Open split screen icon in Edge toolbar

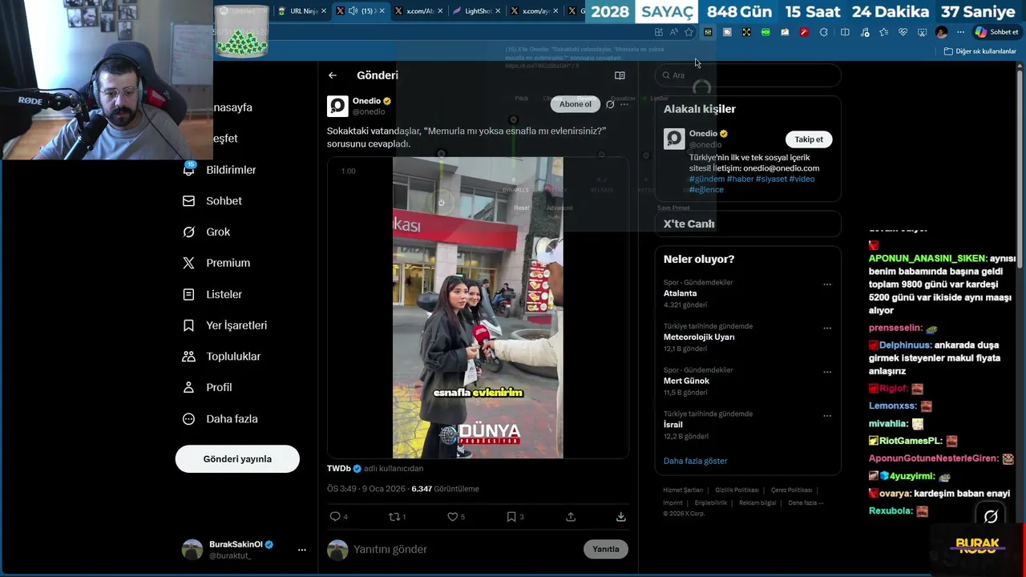pos(845,32)
